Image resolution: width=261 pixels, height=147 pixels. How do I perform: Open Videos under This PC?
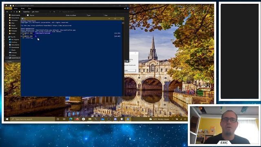13,55
